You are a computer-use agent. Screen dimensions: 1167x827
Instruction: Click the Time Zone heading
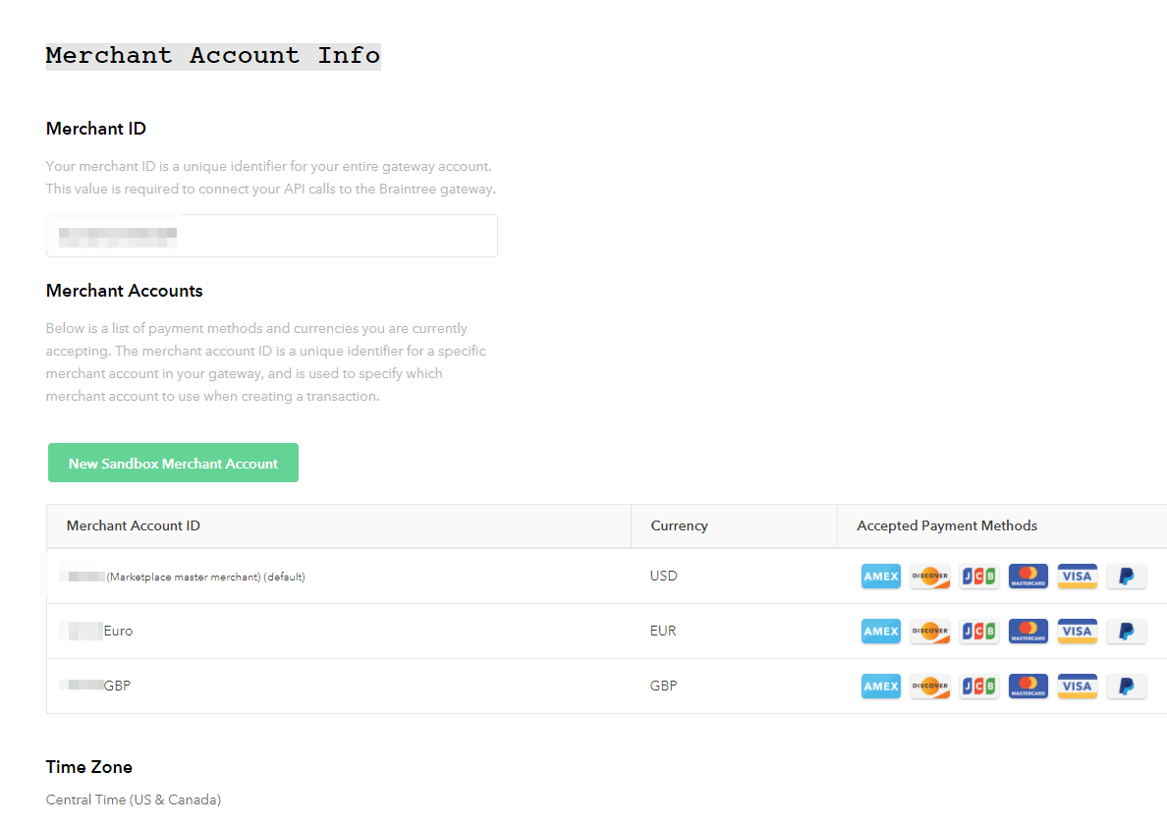[x=89, y=767]
